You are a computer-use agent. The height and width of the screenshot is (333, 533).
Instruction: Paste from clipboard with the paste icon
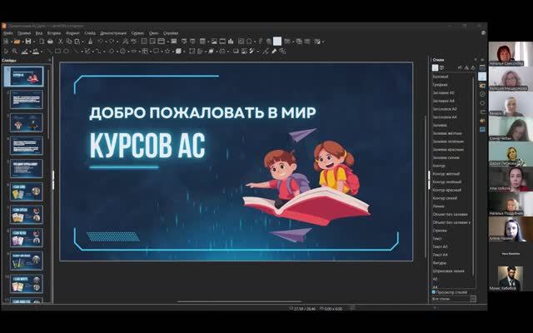click(77, 42)
